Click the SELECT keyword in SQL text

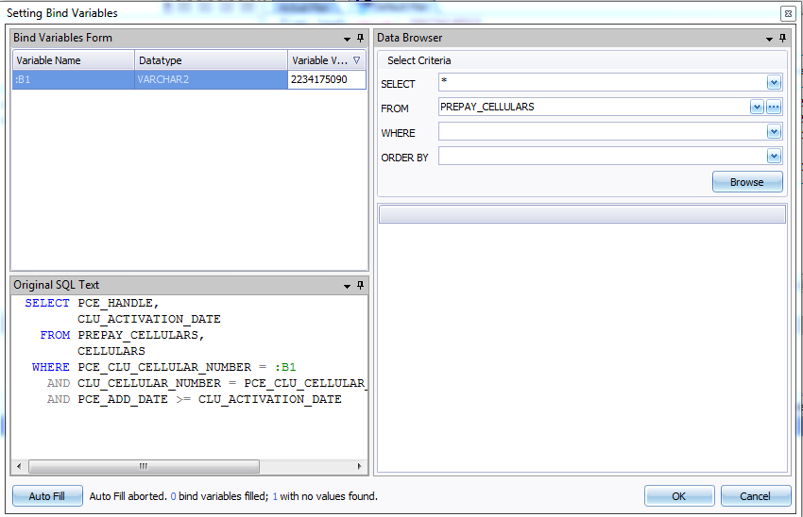[x=47, y=303]
